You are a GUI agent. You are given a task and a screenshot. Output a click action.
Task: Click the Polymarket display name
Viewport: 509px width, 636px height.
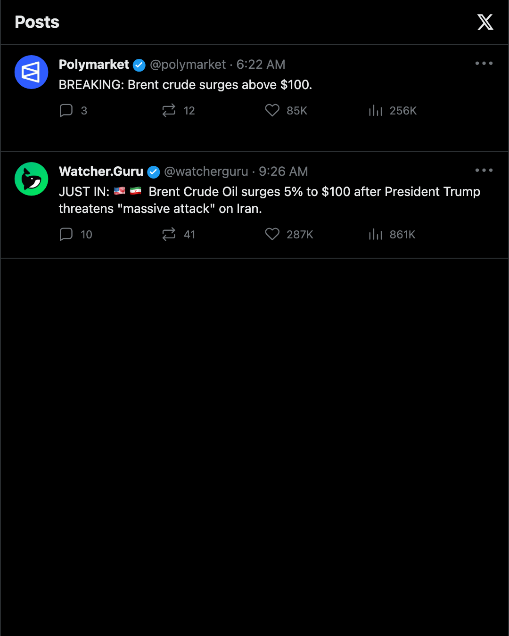pyautogui.click(x=94, y=65)
